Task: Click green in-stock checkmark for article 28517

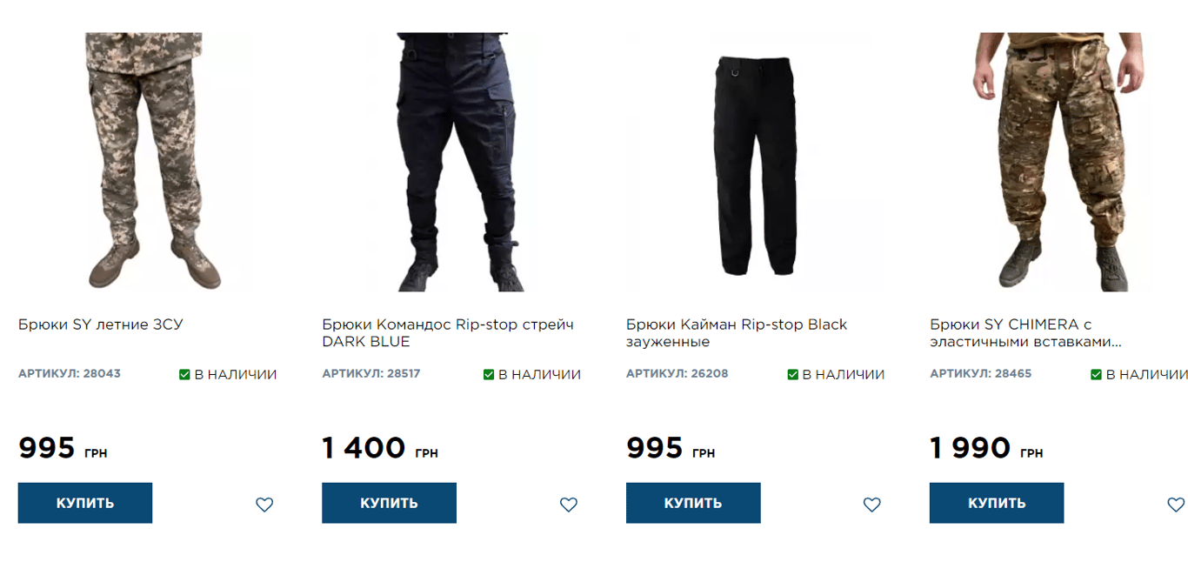Action: 489,375
